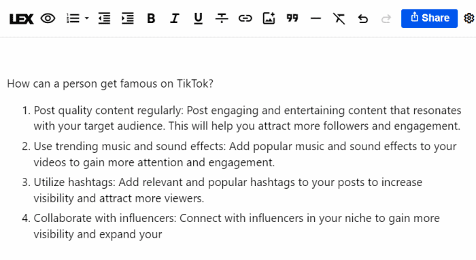The height and width of the screenshot is (260, 476).
Task: Place cursor after 'expand your' text
Action: (x=163, y=234)
